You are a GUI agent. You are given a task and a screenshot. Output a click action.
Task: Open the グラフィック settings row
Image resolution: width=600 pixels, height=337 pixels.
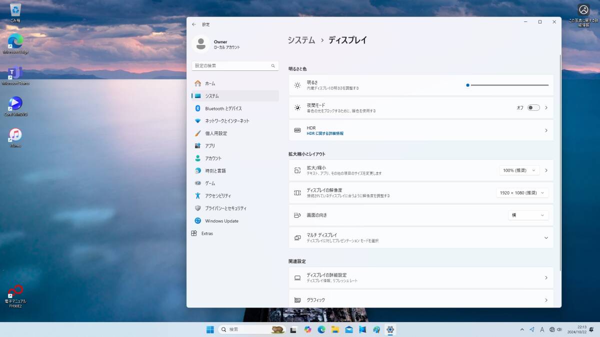pyautogui.click(x=421, y=300)
